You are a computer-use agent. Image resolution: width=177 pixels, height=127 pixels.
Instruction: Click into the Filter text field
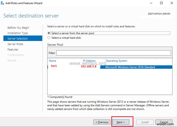tap(113, 53)
